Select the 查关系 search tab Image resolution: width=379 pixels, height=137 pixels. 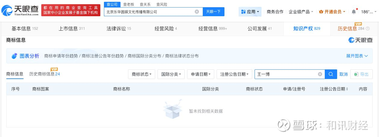(145, 5)
